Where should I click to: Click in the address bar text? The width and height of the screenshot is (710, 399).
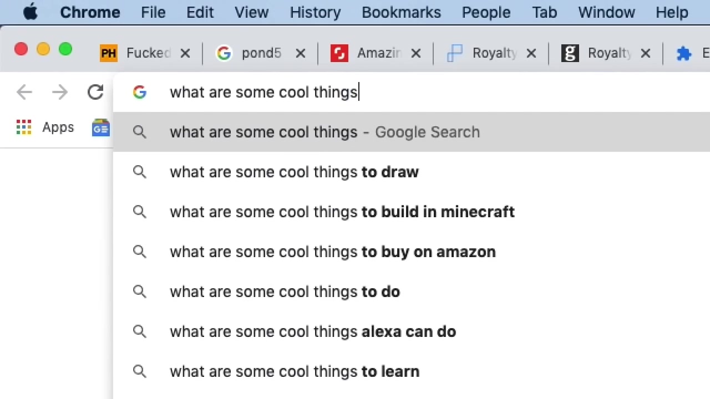point(263,92)
